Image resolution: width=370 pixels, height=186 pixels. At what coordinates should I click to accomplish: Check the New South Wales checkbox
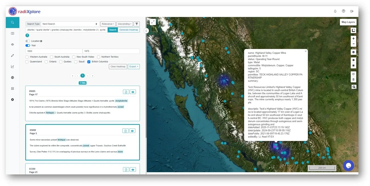tap(74, 57)
